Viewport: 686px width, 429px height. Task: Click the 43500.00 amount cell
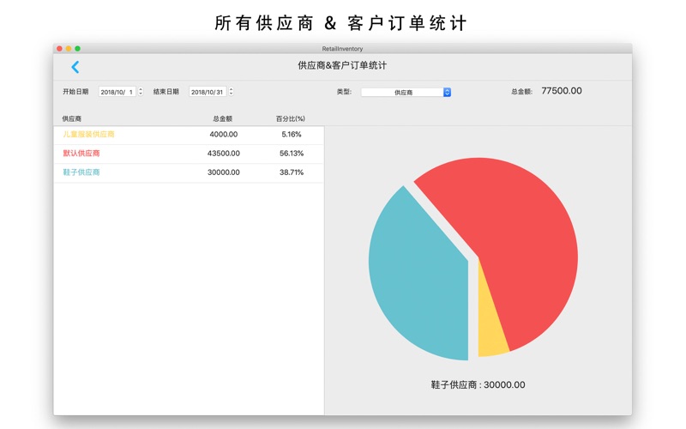click(223, 154)
